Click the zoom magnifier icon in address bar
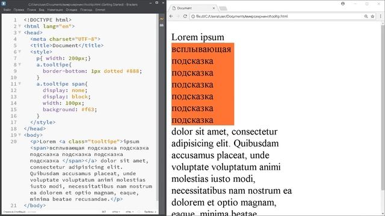The height and width of the screenshot is (216, 385). click(x=366, y=16)
